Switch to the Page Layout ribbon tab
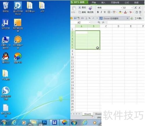Viewport: 145px width, 126px height. 115,3
